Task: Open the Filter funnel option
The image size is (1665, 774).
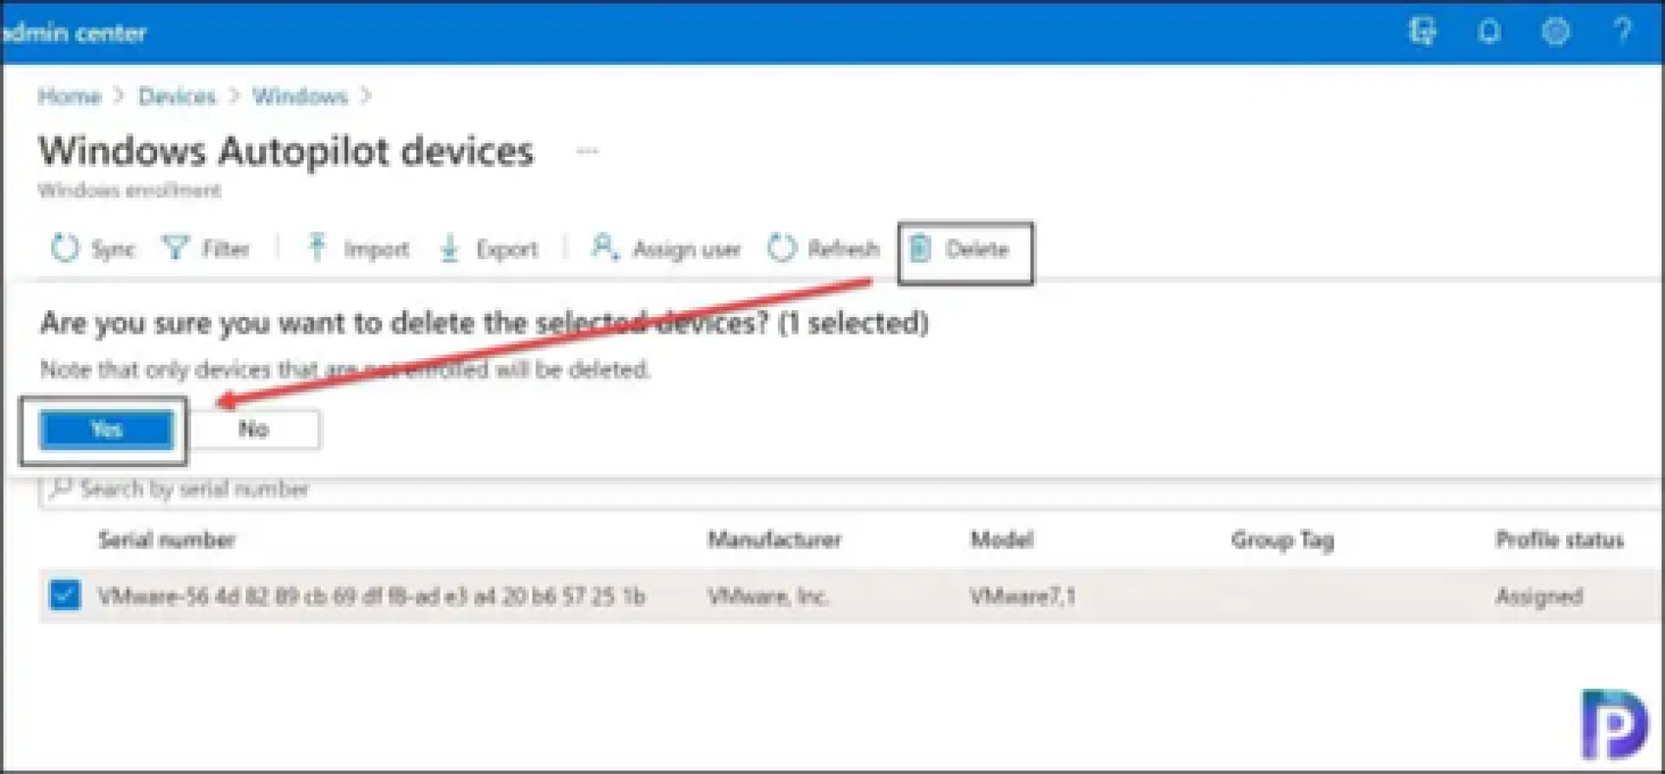Action: 206,249
